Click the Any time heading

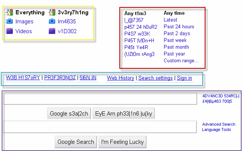[x=174, y=13]
